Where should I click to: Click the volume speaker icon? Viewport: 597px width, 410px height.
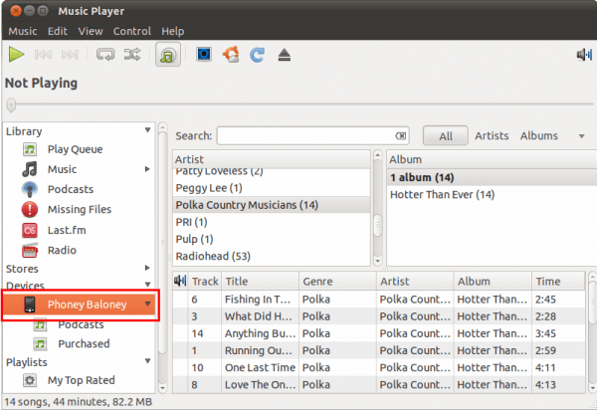(584, 55)
